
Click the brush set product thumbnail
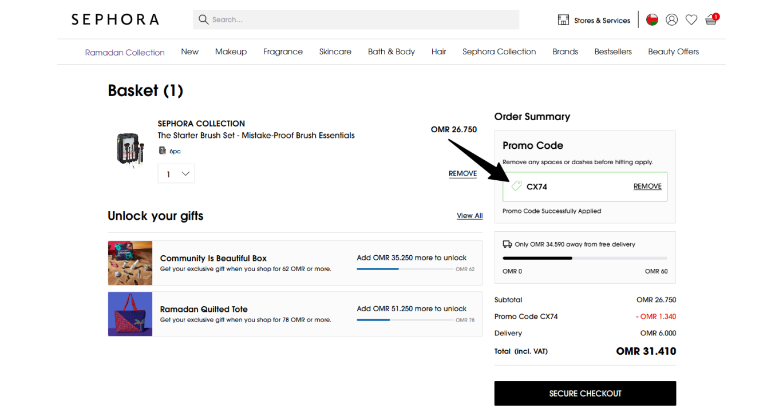click(x=130, y=149)
